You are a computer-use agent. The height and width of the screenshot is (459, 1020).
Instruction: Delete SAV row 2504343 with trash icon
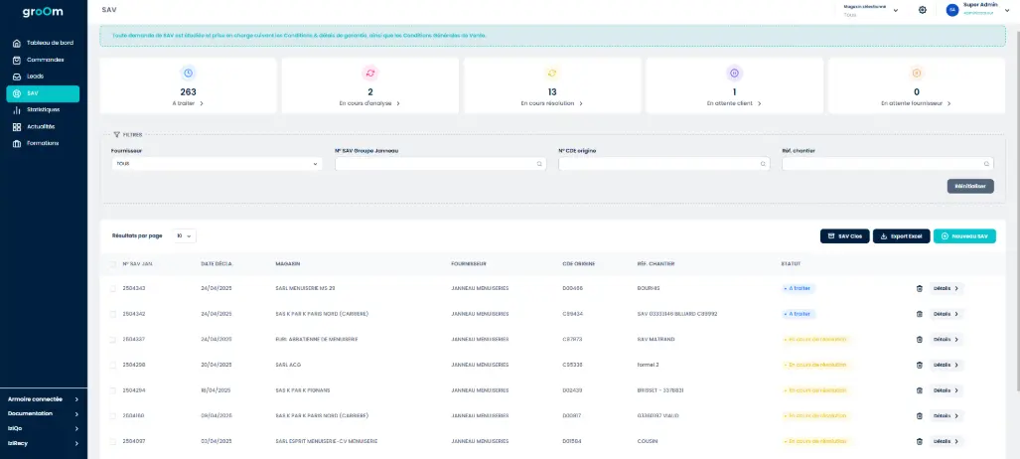pyautogui.click(x=919, y=288)
